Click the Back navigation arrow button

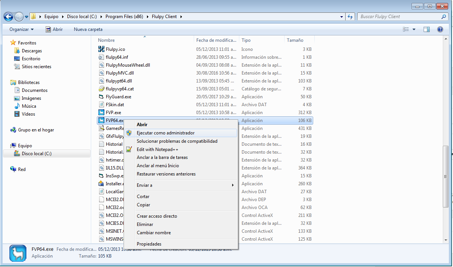tap(8, 17)
